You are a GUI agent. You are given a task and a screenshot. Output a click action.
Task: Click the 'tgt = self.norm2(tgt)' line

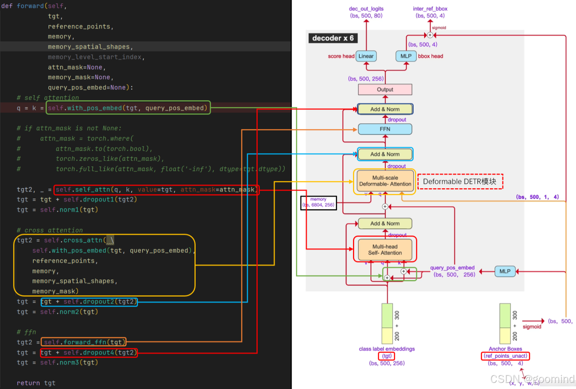(57, 312)
